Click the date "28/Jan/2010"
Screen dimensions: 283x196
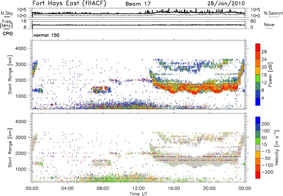226,4
